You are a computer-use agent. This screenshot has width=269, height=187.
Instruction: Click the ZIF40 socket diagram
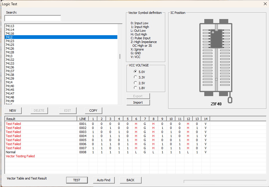216,58
